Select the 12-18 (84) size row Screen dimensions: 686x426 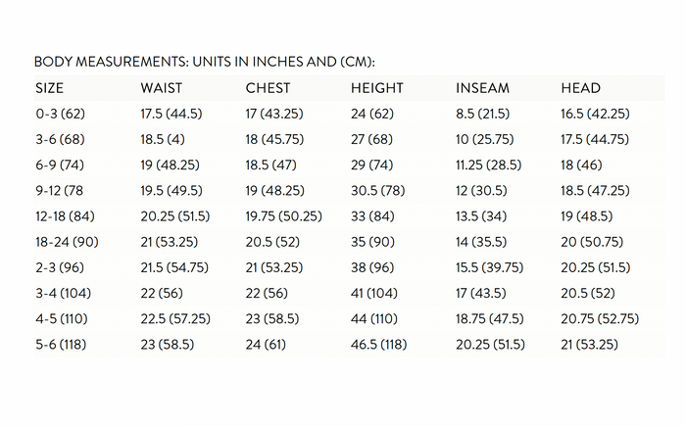350,216
